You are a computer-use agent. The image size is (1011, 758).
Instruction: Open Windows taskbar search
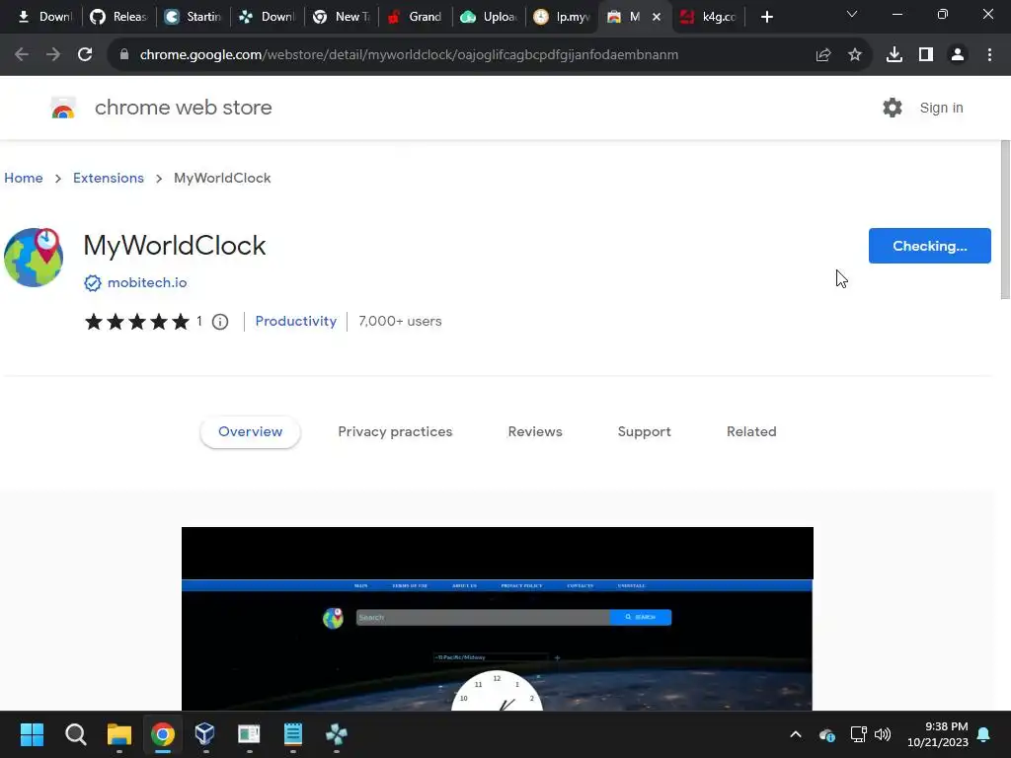click(x=75, y=734)
